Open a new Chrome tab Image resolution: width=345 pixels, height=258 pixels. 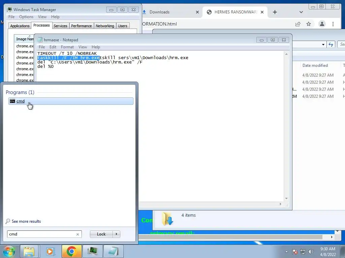coord(275,12)
